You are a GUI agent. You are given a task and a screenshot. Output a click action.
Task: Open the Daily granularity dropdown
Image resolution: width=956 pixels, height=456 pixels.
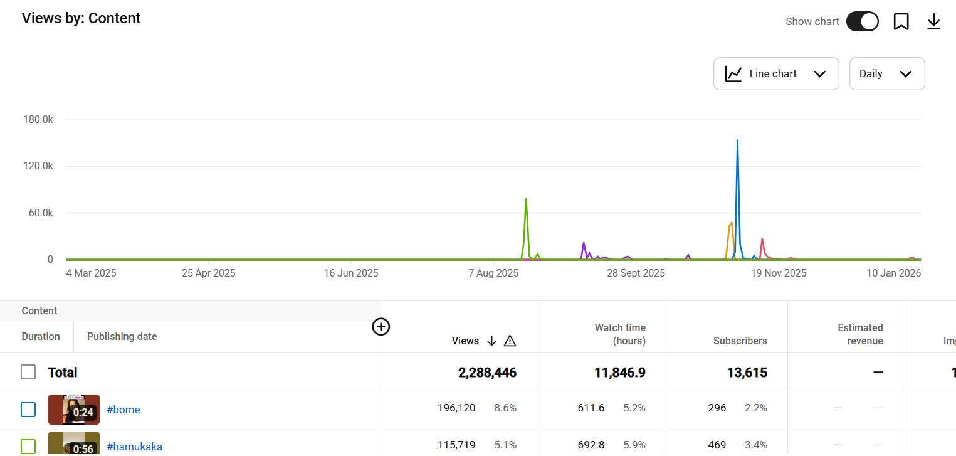[886, 74]
